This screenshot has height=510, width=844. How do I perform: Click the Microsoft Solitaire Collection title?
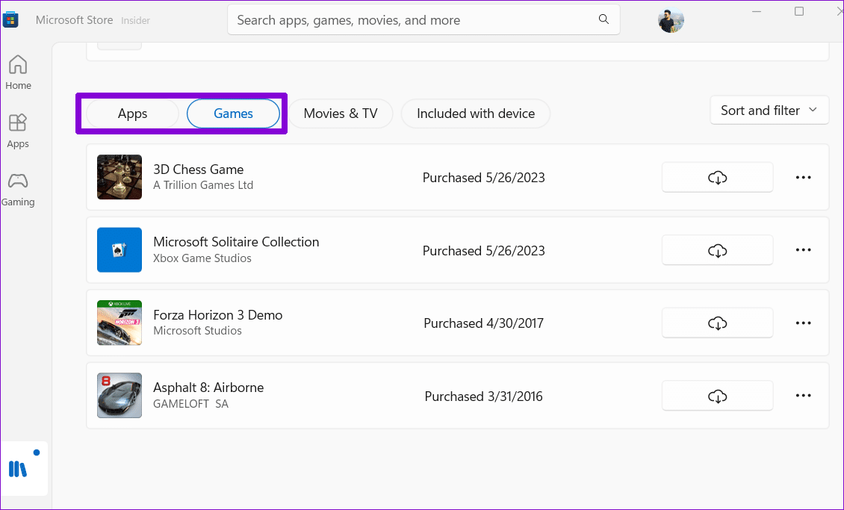[x=236, y=242]
